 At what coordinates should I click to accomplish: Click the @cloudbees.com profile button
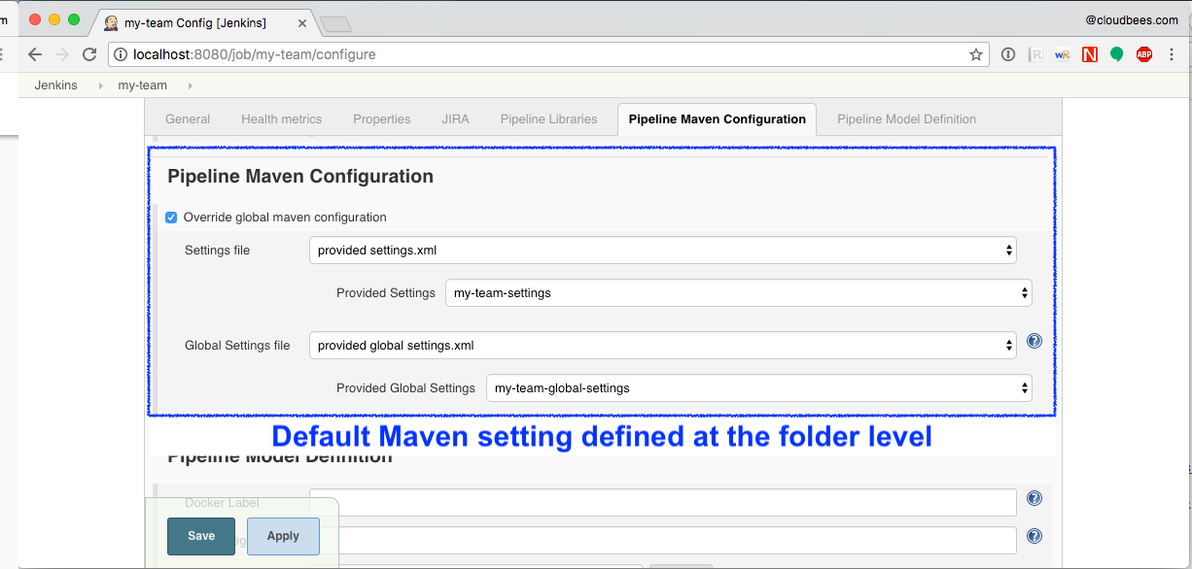pos(1132,19)
